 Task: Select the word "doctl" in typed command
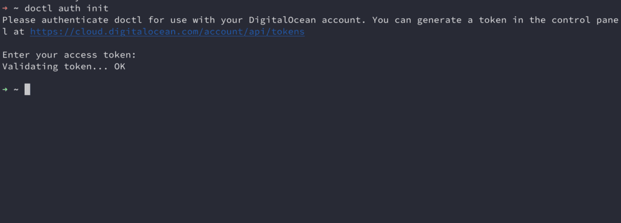[38, 8]
